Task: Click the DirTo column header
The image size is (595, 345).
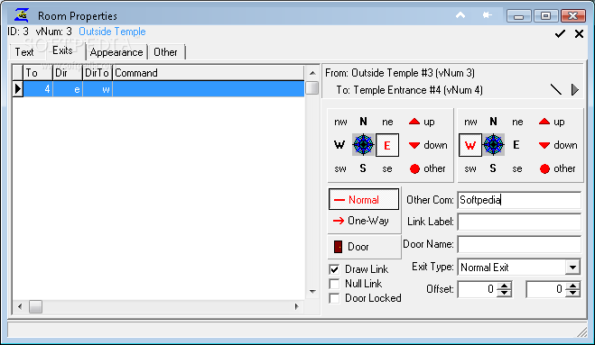Action: pos(98,73)
